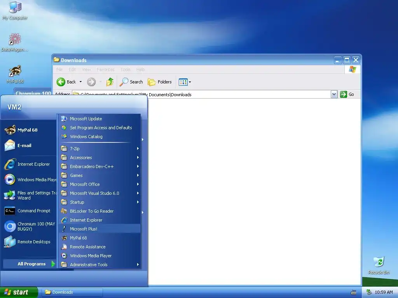
Task: Click the Forward arrow in Downloads toolbar
Action: tap(91, 82)
